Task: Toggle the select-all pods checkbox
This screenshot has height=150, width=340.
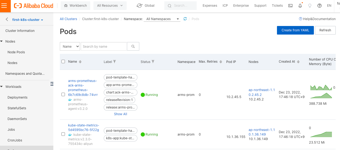Action: tap(63, 62)
